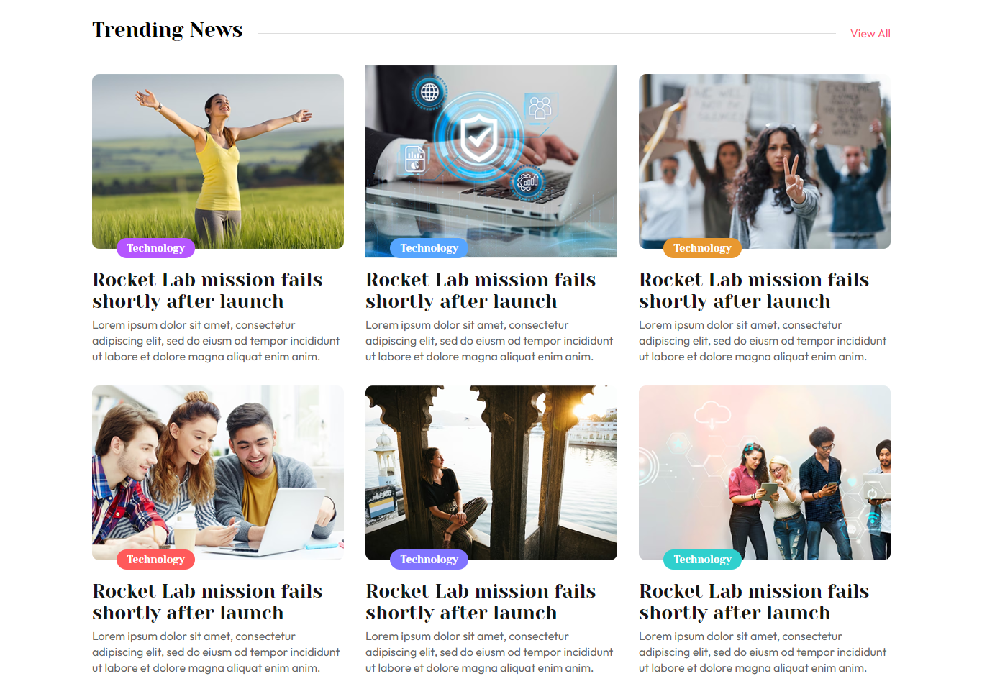Open the laptop cybersecurity shield thumbnail
982x689 pixels.
pyautogui.click(x=491, y=161)
